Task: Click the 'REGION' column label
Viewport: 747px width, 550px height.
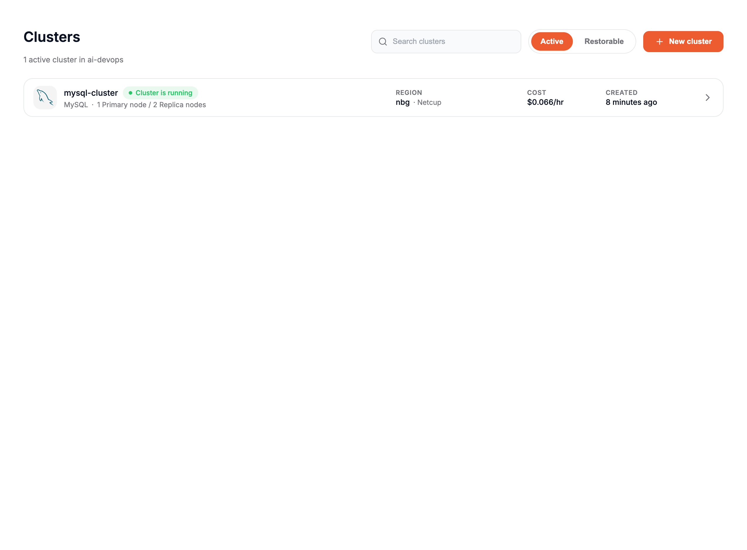Action: [409, 93]
